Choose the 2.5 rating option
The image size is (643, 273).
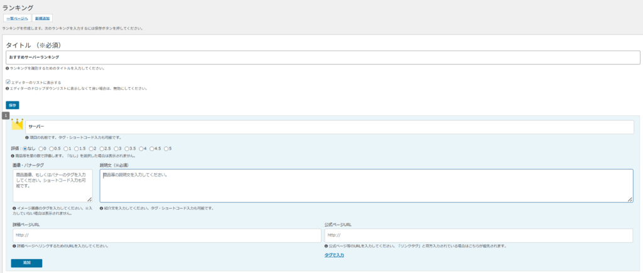(102, 148)
